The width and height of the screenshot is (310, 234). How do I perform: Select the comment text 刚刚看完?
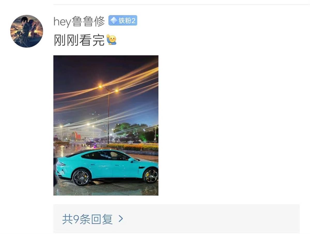click(x=79, y=40)
